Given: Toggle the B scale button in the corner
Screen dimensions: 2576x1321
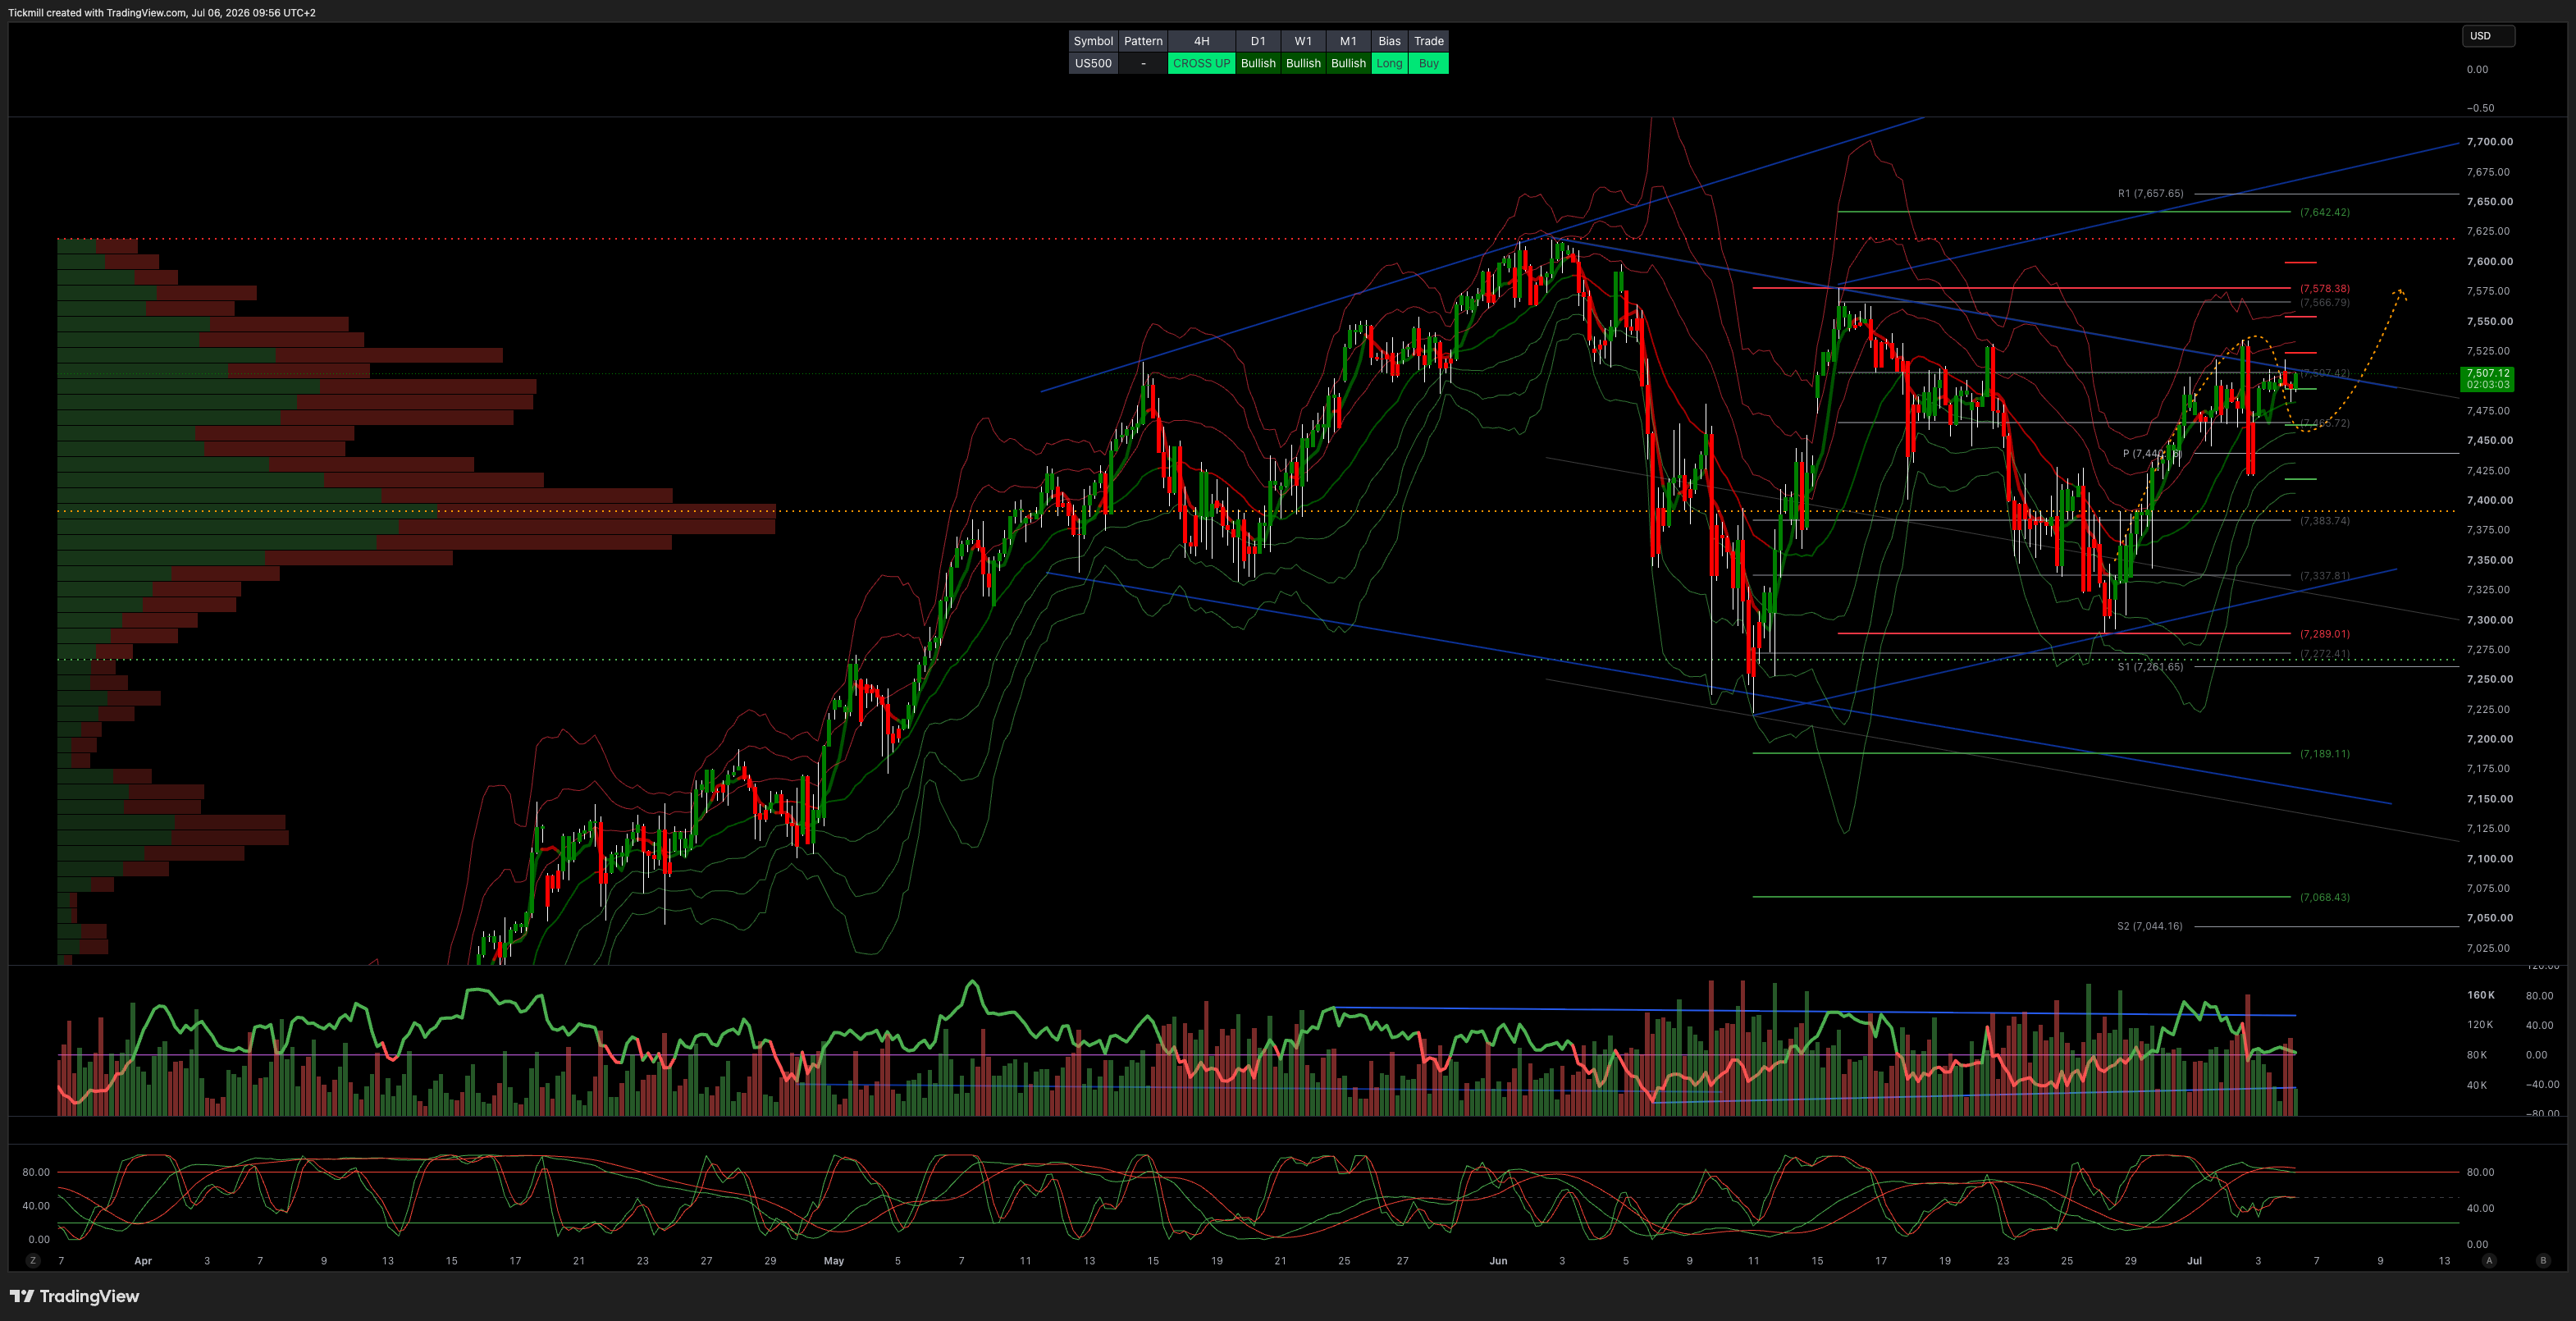Looking at the screenshot, I should point(2543,1260).
